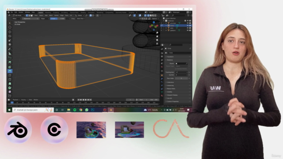This screenshot has width=283, height=159.
Task: Select the Rotate tool
Action: [x=10, y=36]
